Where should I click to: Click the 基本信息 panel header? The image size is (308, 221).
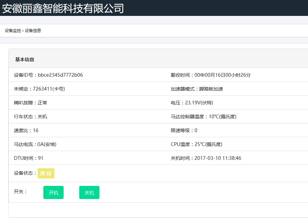click(x=25, y=59)
